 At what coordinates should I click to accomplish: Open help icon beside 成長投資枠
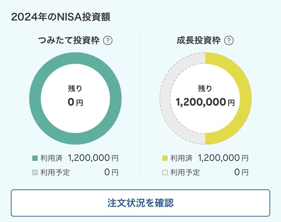click(229, 40)
